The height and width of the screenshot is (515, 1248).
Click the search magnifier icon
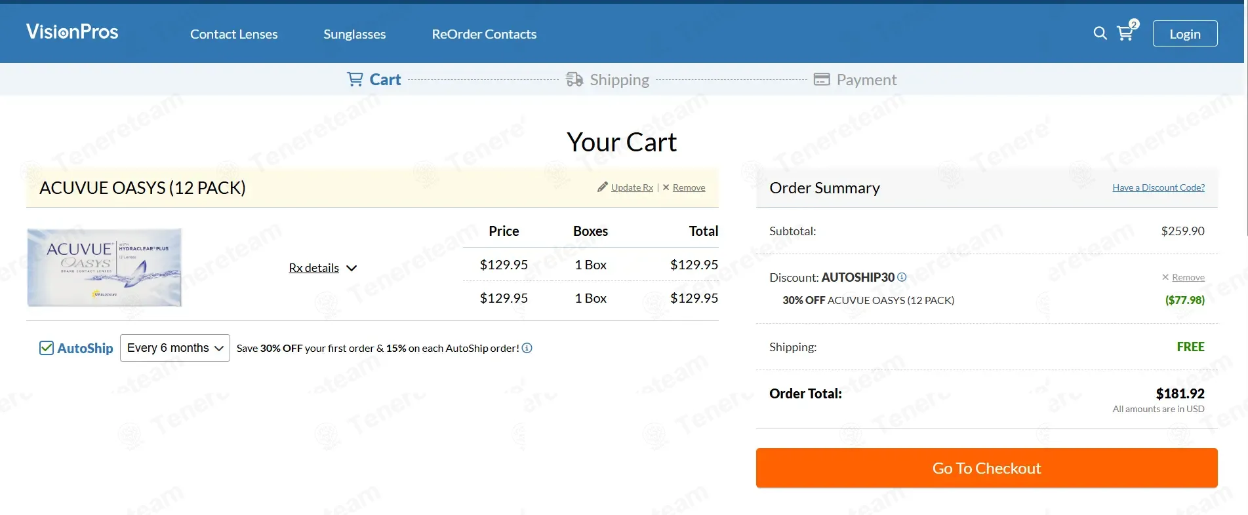pos(1100,33)
